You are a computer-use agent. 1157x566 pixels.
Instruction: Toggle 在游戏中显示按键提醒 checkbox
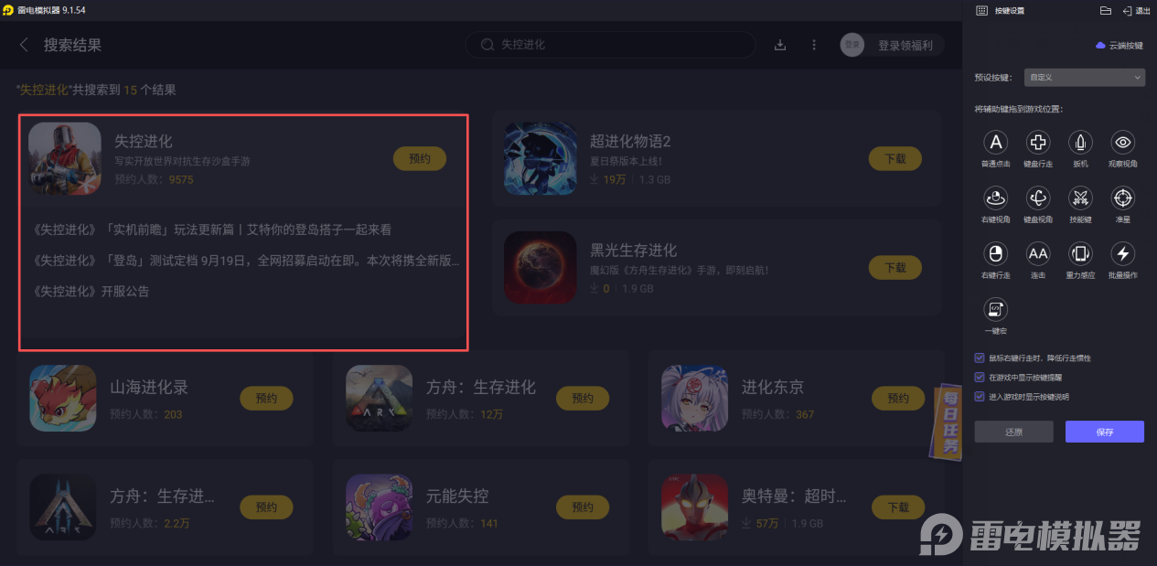pos(980,378)
